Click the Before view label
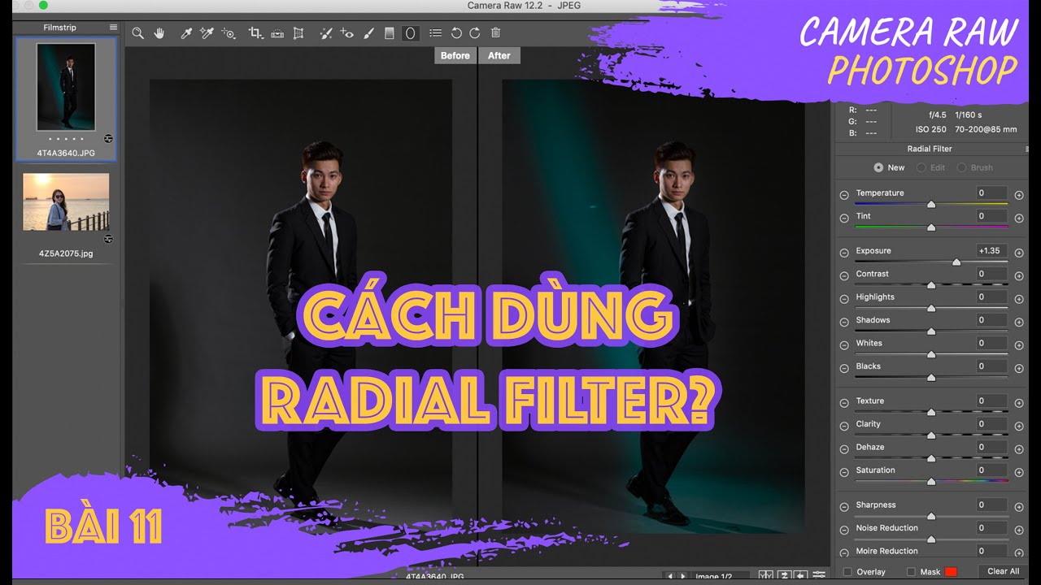Screen dimensions: 1041x585 (x=455, y=55)
